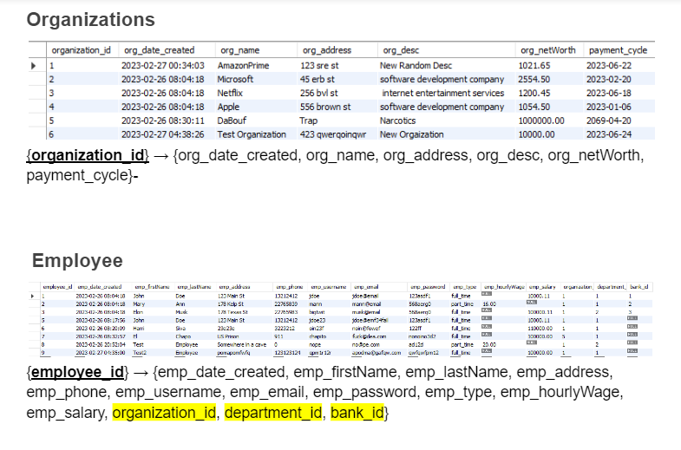The image size is (681, 450).
Task: Select 'Somewhere in a cave' address cell
Action: (242, 344)
